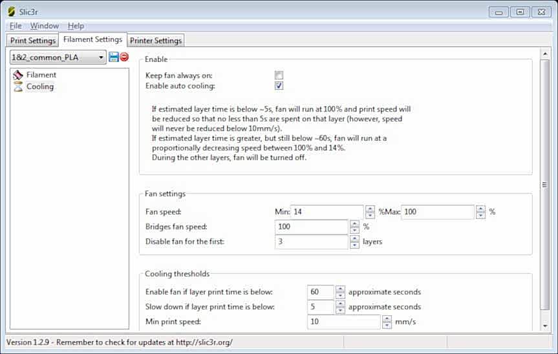Click the red delete preset icon
Viewport: 558px width, 354px height.
click(x=124, y=57)
